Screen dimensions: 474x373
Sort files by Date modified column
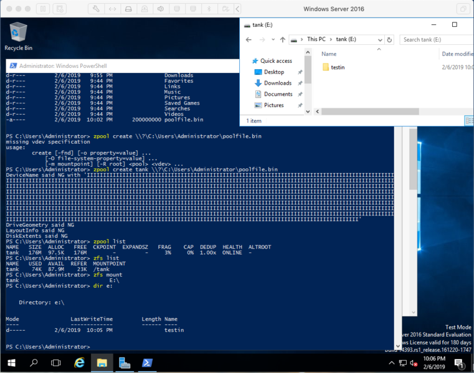457,54
